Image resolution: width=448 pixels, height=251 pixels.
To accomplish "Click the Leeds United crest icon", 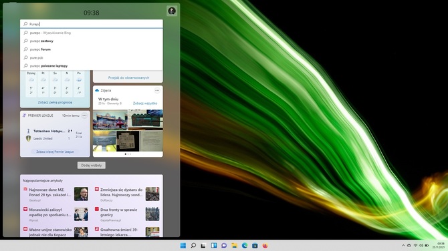I will click(x=28, y=139).
